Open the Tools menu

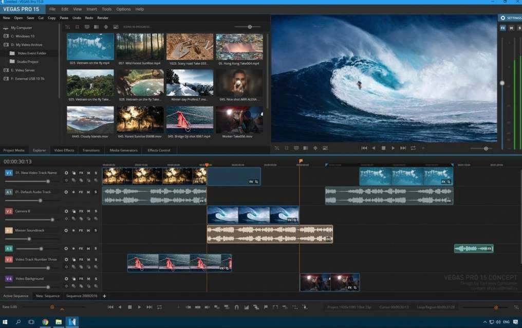(106, 9)
